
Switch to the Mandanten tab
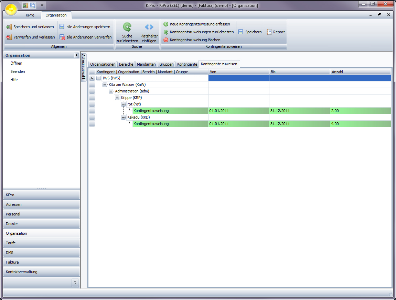pyautogui.click(x=146, y=64)
